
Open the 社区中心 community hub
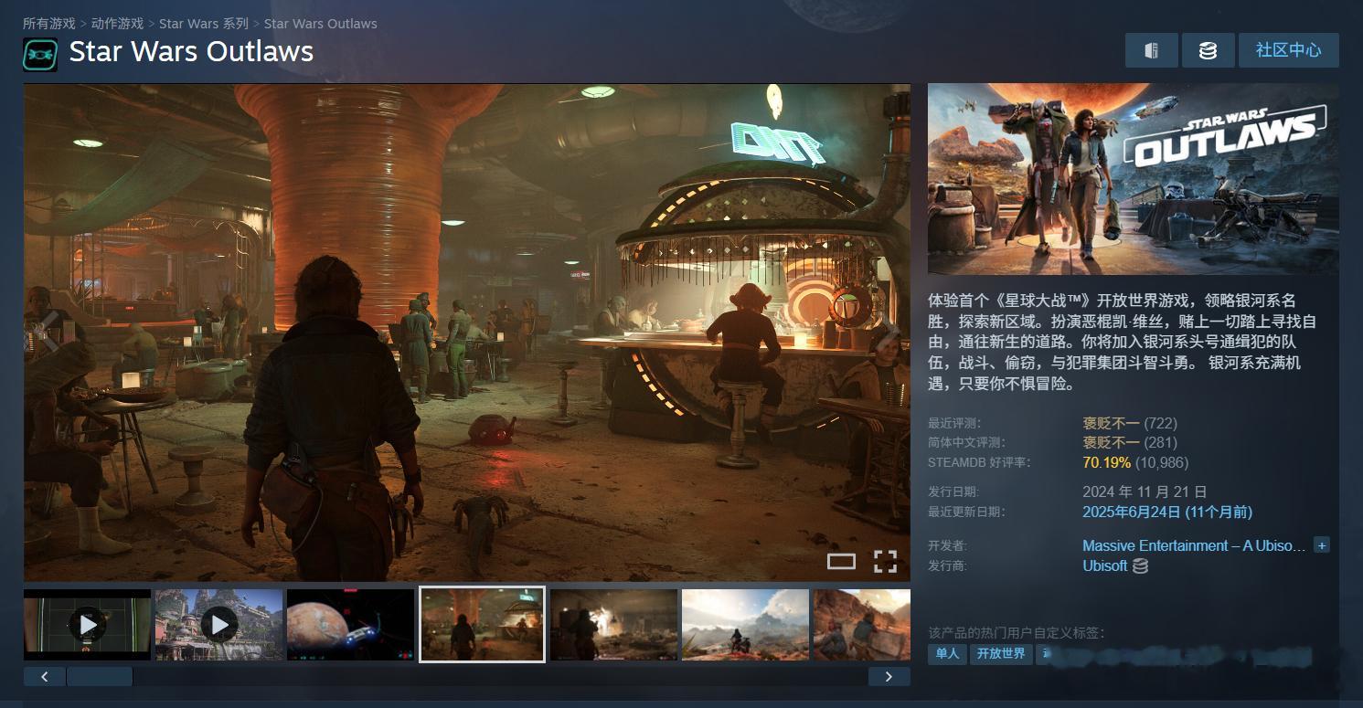click(x=1288, y=50)
